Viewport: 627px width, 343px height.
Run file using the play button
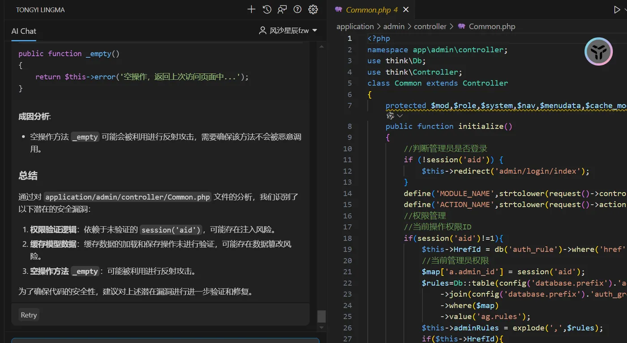coord(617,9)
